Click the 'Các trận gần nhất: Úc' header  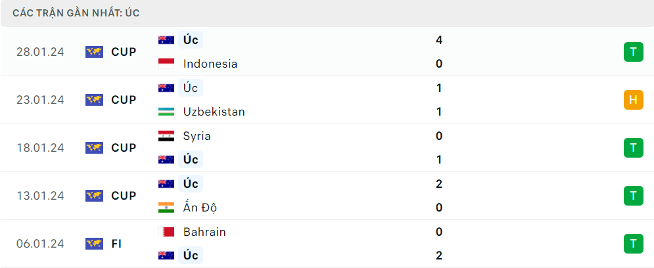click(x=76, y=13)
